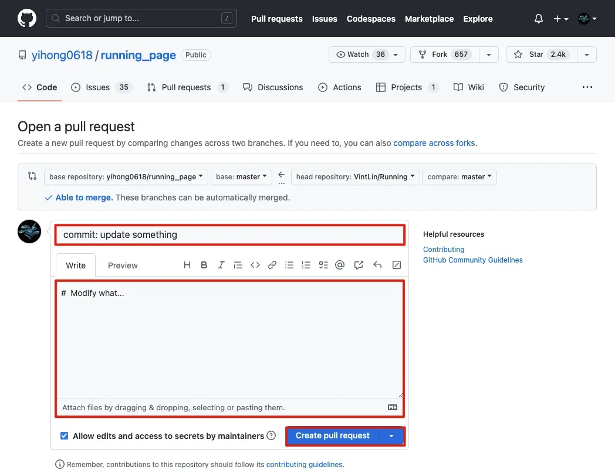The height and width of the screenshot is (470, 615).
Task: Star the running_page repository
Action: (x=541, y=55)
